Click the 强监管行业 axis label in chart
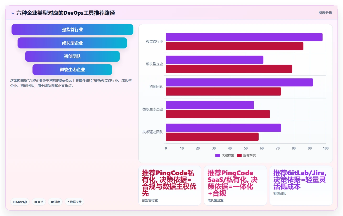343x216 pixels. [154, 41]
